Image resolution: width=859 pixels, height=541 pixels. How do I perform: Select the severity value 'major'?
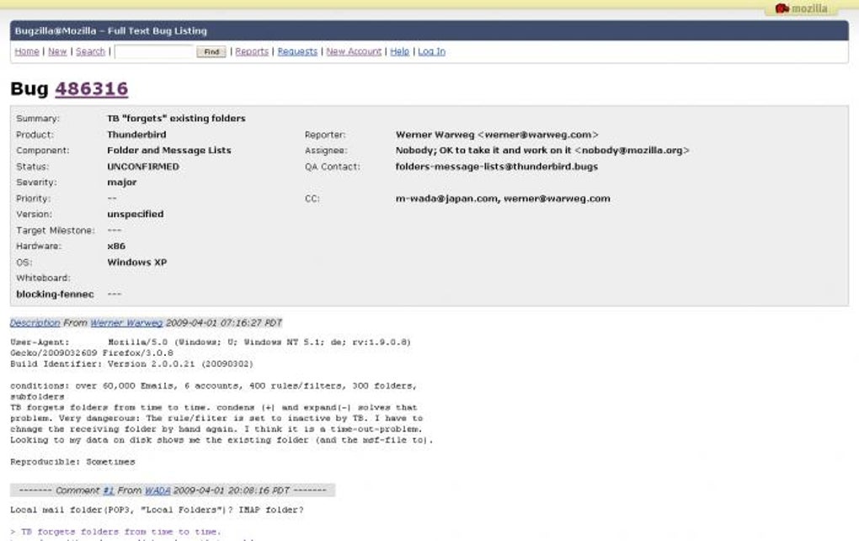pyautogui.click(x=121, y=183)
